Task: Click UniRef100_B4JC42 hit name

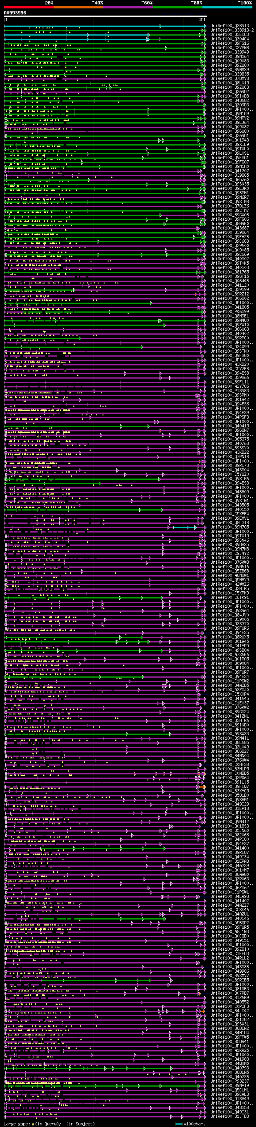Action: point(230,1011)
